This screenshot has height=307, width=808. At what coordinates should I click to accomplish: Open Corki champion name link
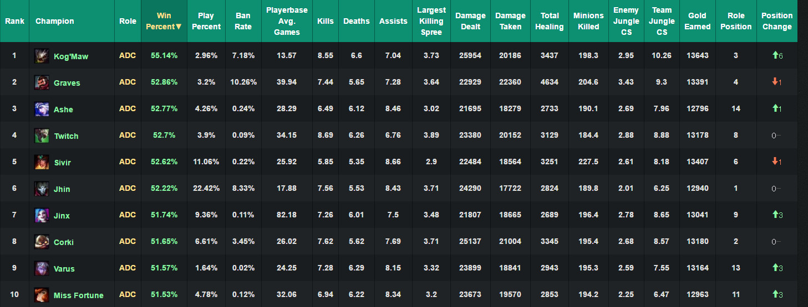[64, 242]
